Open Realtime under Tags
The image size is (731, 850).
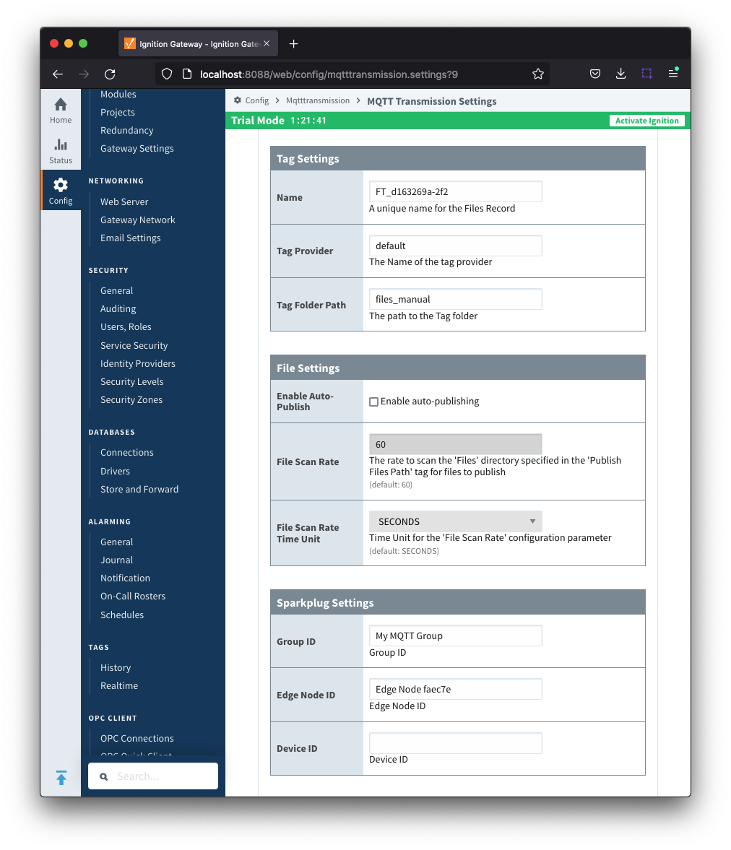pos(119,686)
